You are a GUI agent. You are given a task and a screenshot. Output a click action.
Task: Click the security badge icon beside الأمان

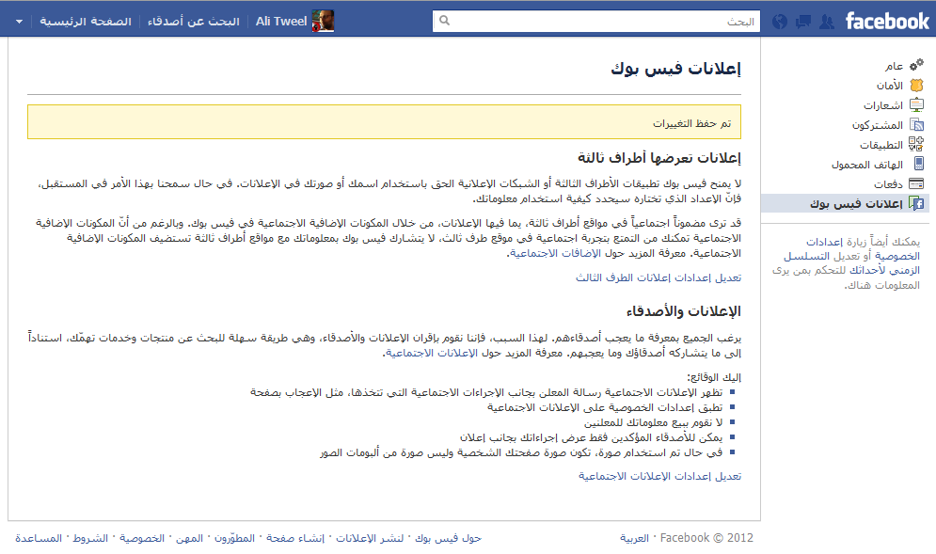coord(916,86)
